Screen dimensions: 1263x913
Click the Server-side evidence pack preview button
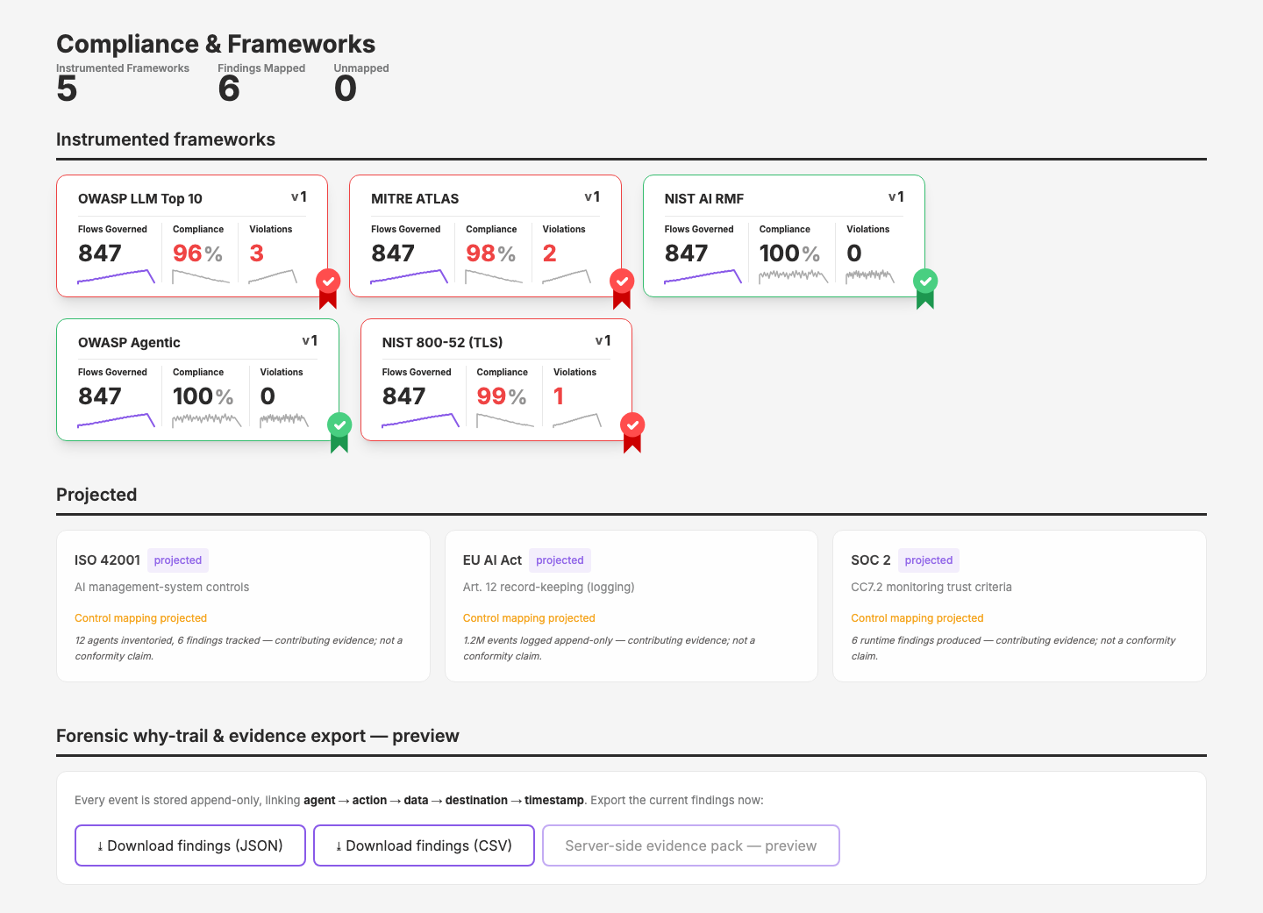point(691,845)
